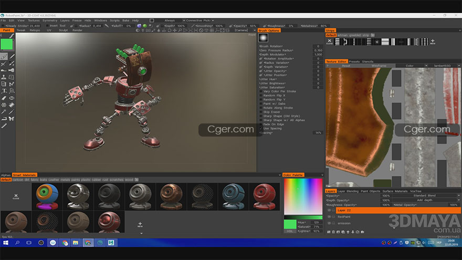Open the Connective Picki dropdown
The width and height of the screenshot is (462, 260).
click(200, 20)
